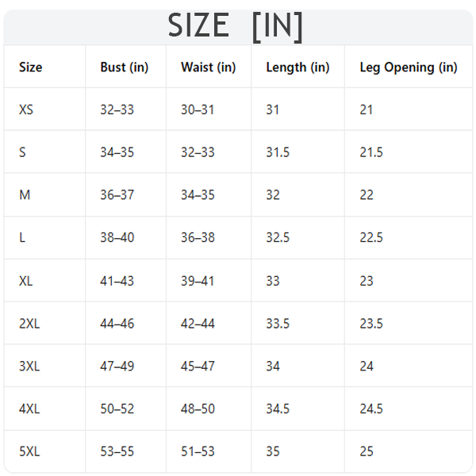Select the XL size row label

(26, 281)
